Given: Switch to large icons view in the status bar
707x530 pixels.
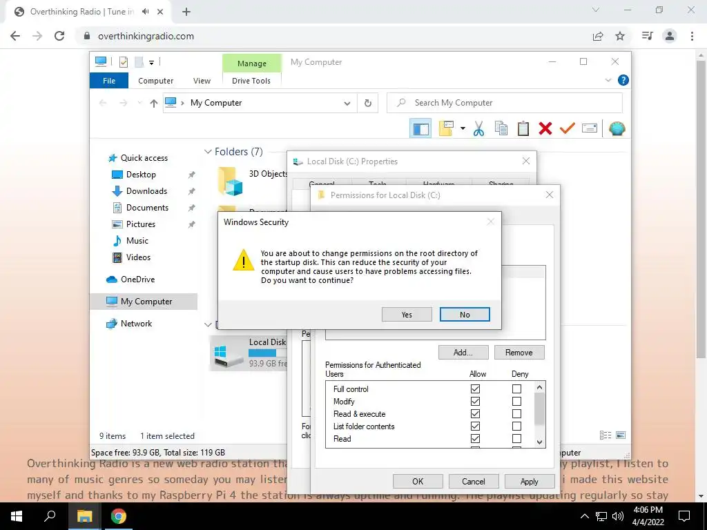Looking at the screenshot, I should pos(621,435).
